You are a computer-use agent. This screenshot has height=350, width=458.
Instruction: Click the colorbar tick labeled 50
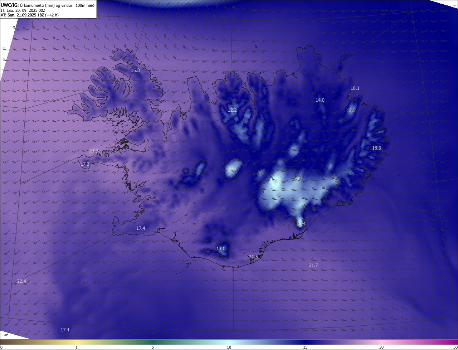click(455, 347)
